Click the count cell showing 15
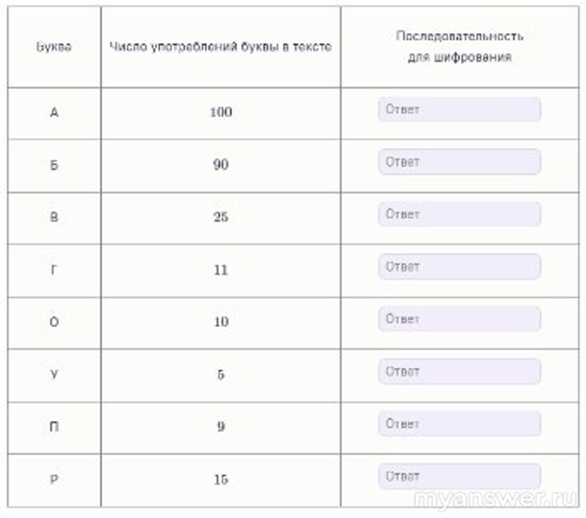 [220, 479]
